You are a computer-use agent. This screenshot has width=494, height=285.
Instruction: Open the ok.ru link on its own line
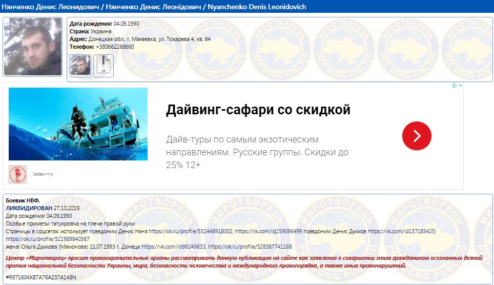[x=48, y=239]
